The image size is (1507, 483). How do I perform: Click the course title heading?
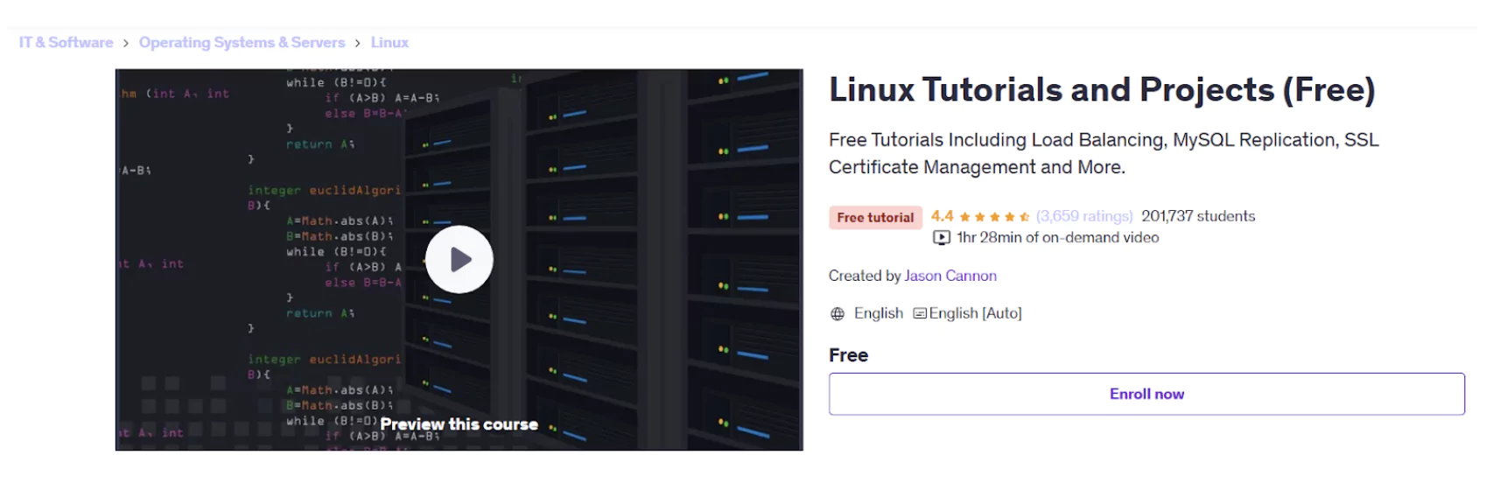(1101, 90)
